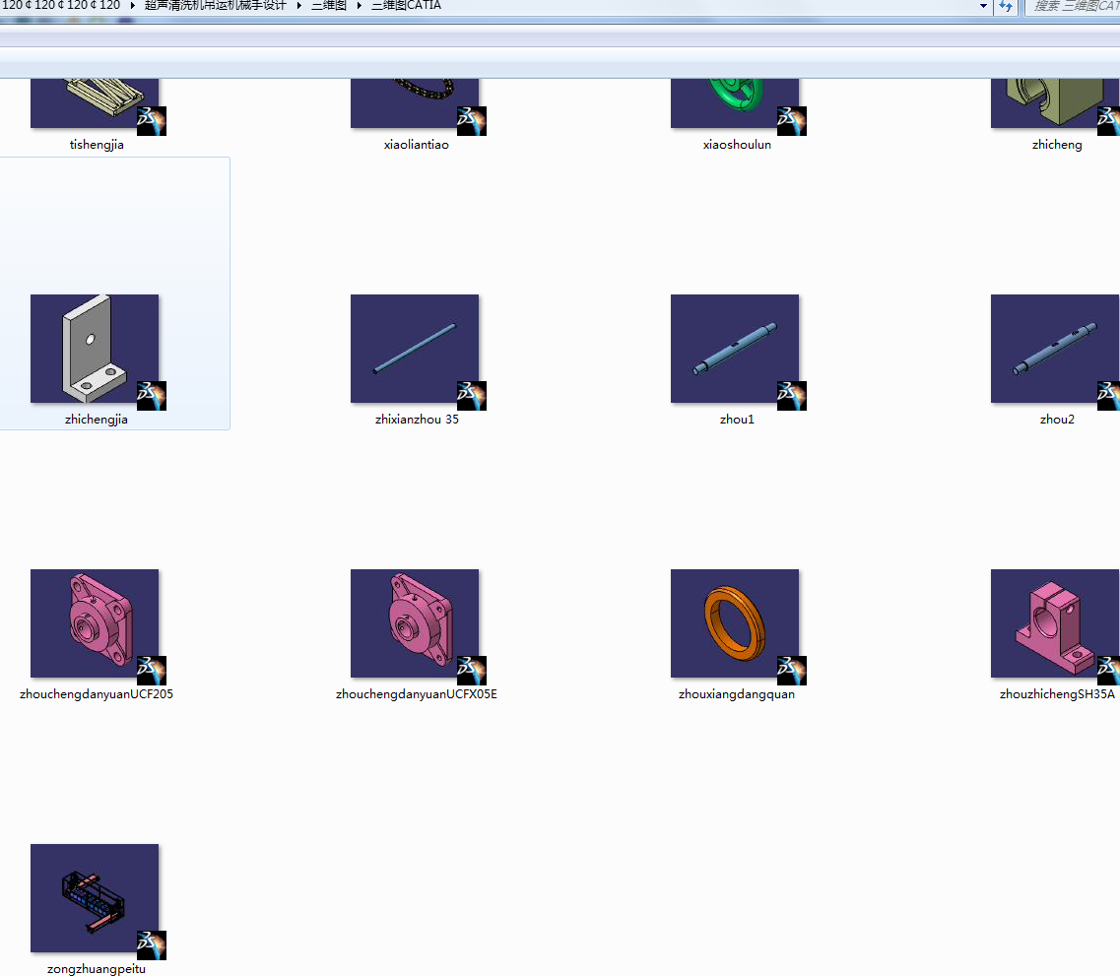
Task: Select the xiaoliantiao chain file icon
Action: click(415, 103)
